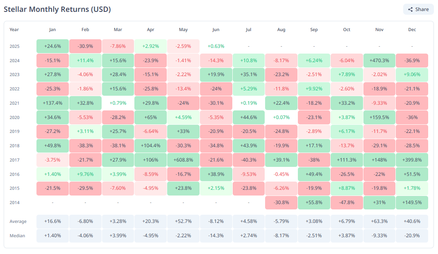Click January 2021 +137.4% cell
Screen dimensions: 438x254
coord(52,103)
